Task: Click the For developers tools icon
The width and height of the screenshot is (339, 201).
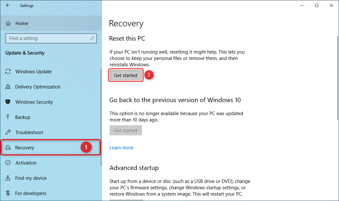Action: [8, 193]
